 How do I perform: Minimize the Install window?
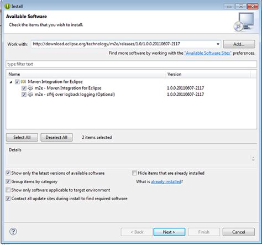point(229,6)
